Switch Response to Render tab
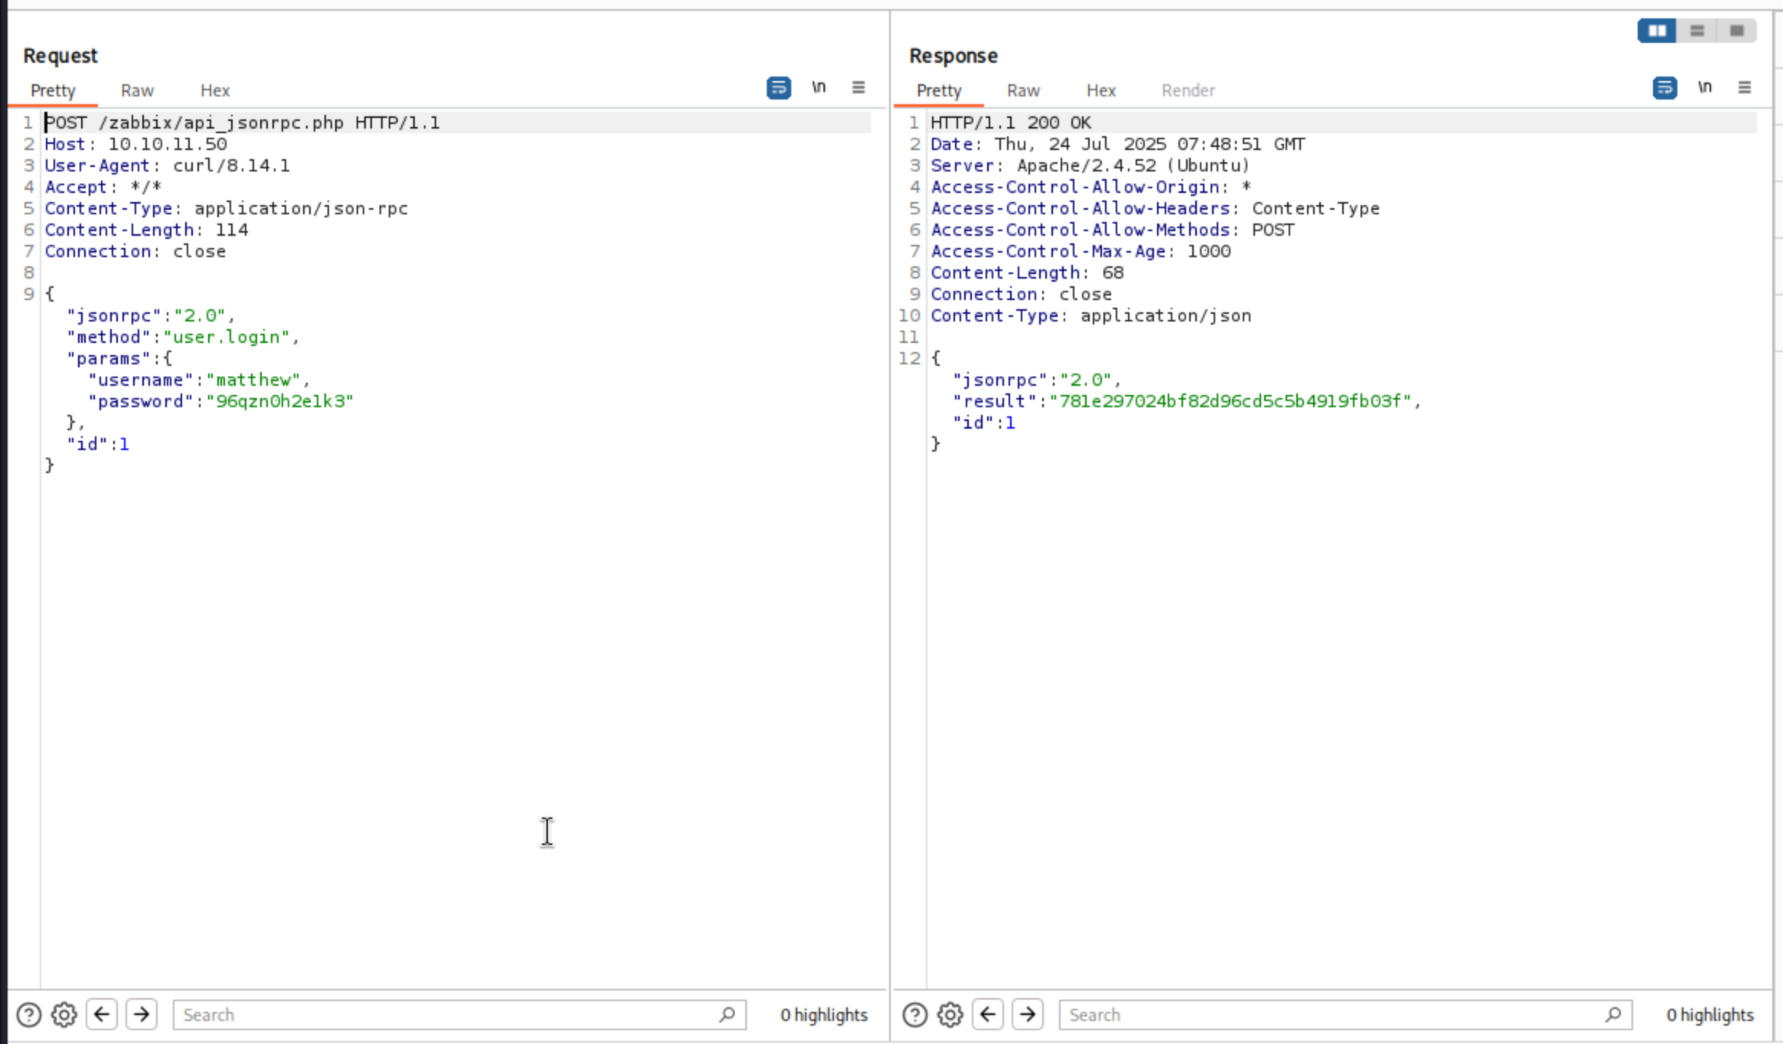The height and width of the screenshot is (1044, 1783). click(x=1188, y=90)
